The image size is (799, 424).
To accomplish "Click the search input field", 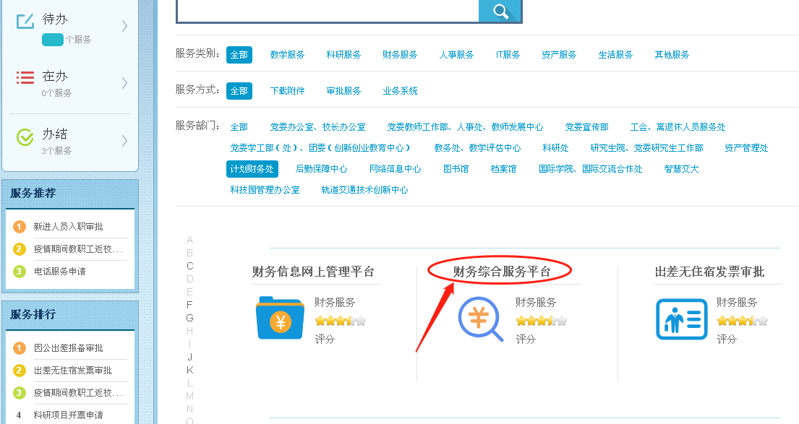I will (x=328, y=11).
